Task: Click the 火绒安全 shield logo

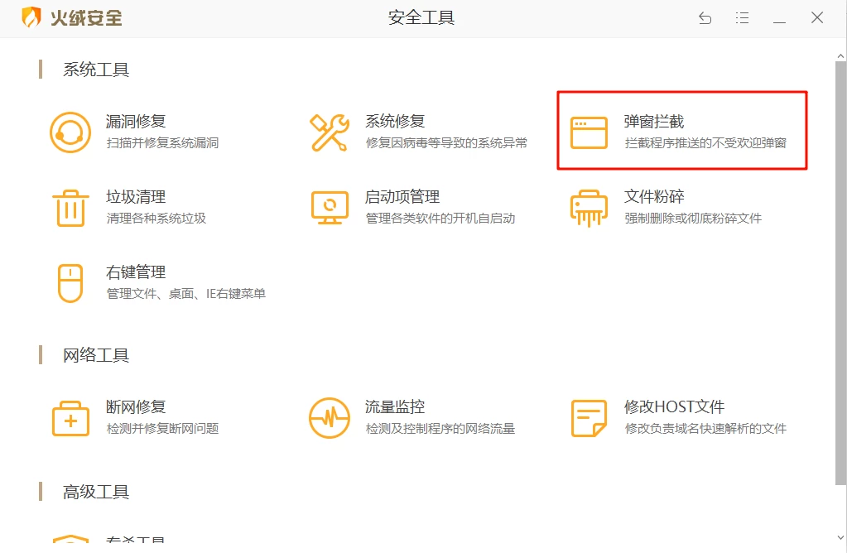Action: click(31, 17)
